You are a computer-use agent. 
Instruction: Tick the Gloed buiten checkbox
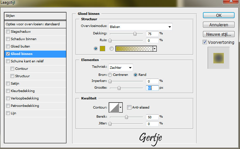click(x=8, y=46)
